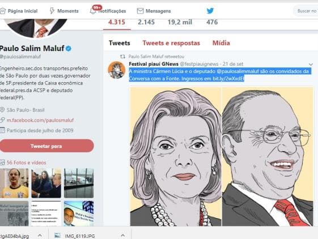Click the retweet icon above the tweet
The image size is (318, 239).
122,57
